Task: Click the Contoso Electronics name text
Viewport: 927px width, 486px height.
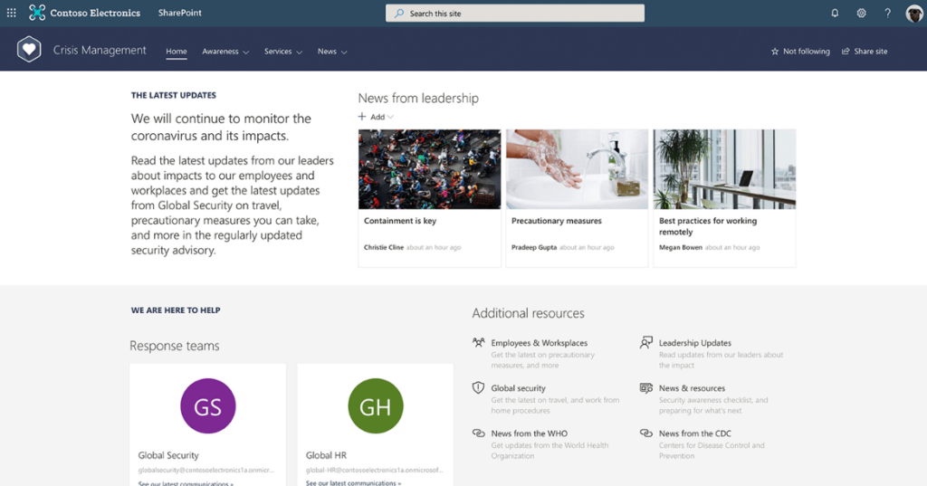Action: [x=95, y=13]
